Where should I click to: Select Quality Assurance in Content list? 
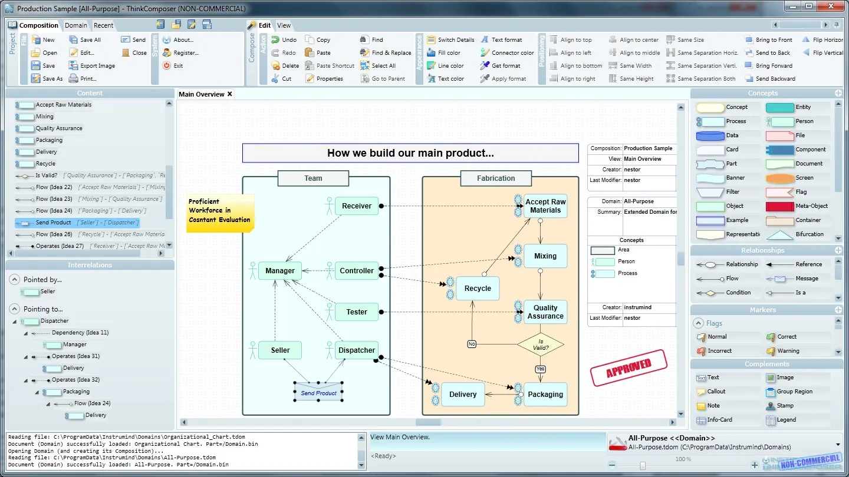click(50, 128)
